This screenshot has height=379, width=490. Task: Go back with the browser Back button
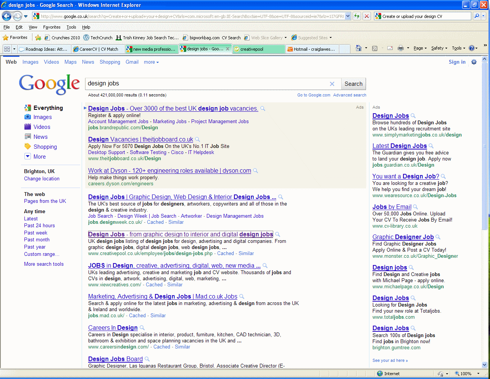point(6,16)
